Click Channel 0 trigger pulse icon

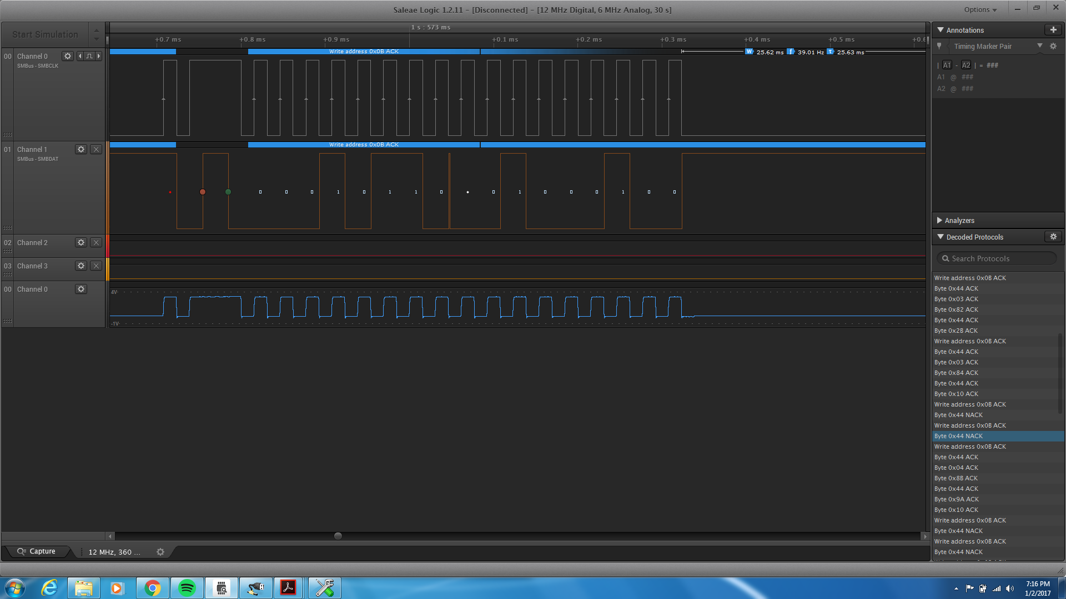[89, 56]
